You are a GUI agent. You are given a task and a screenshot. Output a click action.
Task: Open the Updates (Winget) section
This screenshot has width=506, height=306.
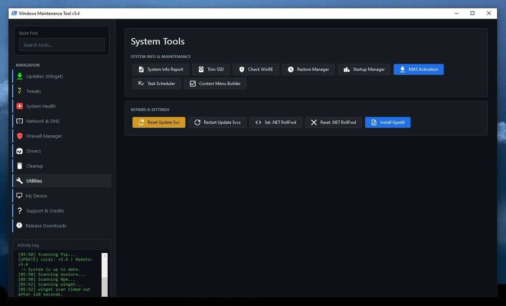click(62, 76)
